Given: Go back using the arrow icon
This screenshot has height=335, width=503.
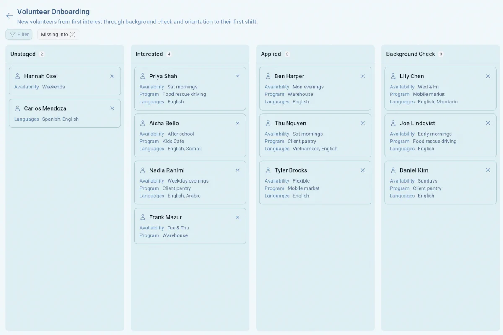Looking at the screenshot, I should click(10, 16).
